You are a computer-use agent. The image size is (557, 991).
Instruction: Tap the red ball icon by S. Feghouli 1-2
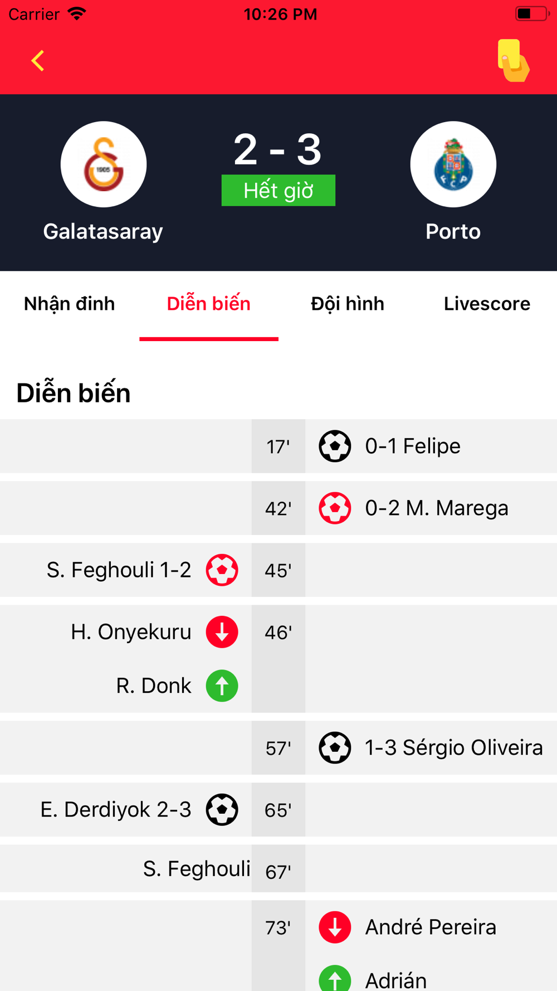click(x=222, y=570)
